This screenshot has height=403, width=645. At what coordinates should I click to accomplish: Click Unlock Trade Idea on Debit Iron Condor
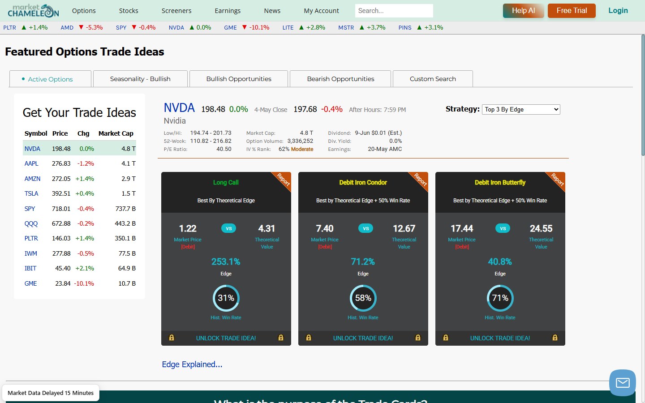tap(363, 338)
